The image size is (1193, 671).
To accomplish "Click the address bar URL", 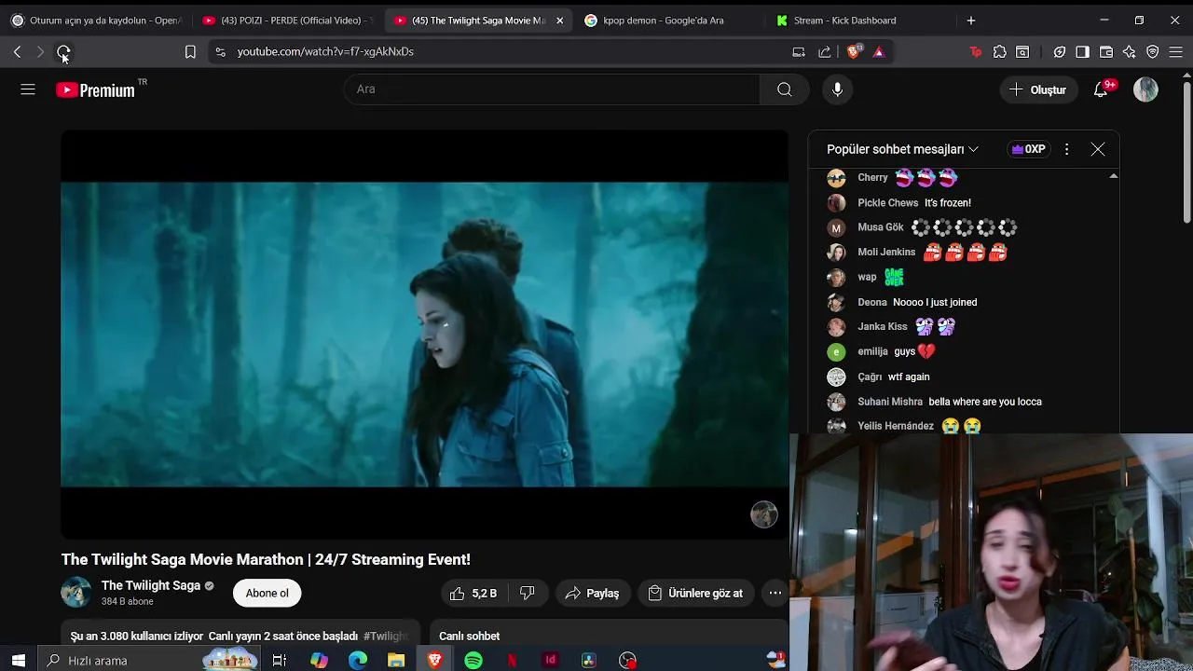I will (x=325, y=52).
